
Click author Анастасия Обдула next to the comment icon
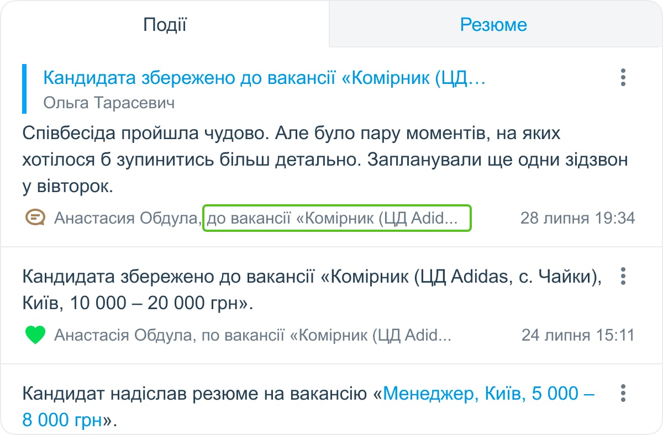(x=127, y=218)
